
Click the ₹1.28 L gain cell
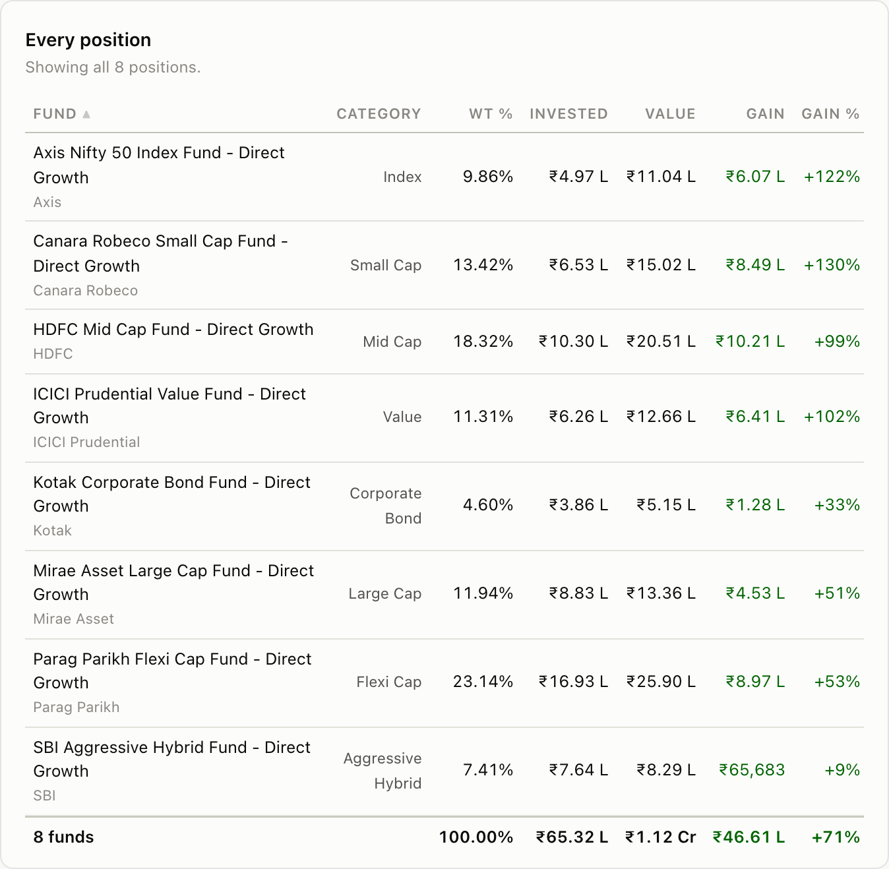755,505
